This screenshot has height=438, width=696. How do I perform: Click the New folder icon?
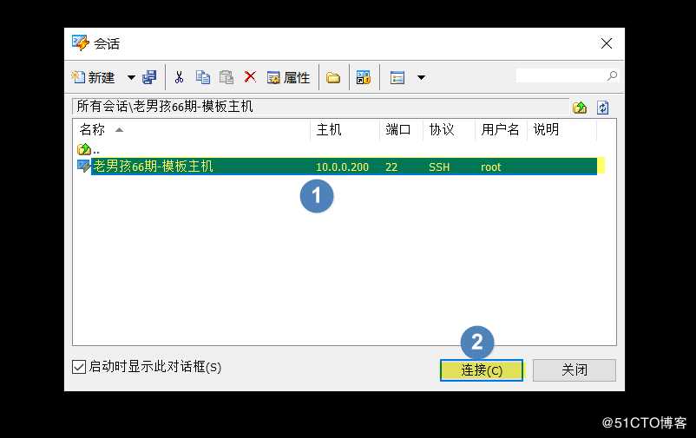click(333, 78)
